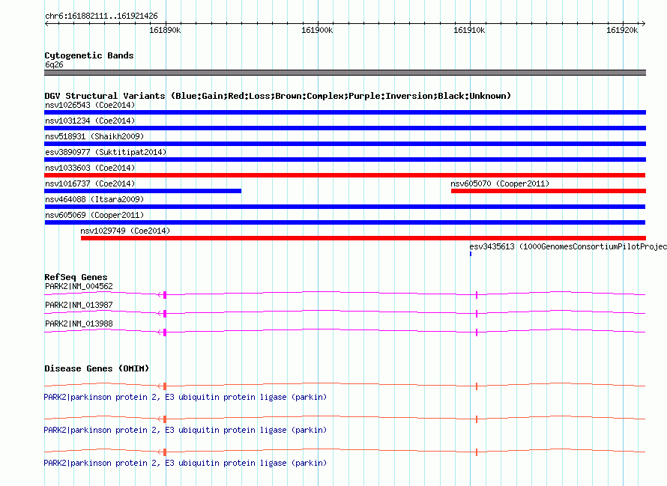Click the third OMIM track orange exon at 161890k
This screenshot has width=667, height=486.
click(x=165, y=452)
